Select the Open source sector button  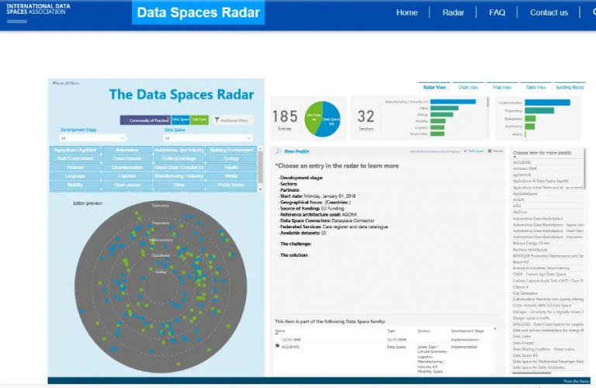127,185
